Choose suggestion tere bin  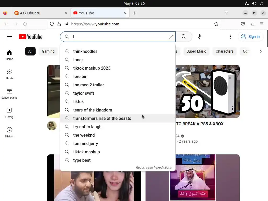(118, 76)
